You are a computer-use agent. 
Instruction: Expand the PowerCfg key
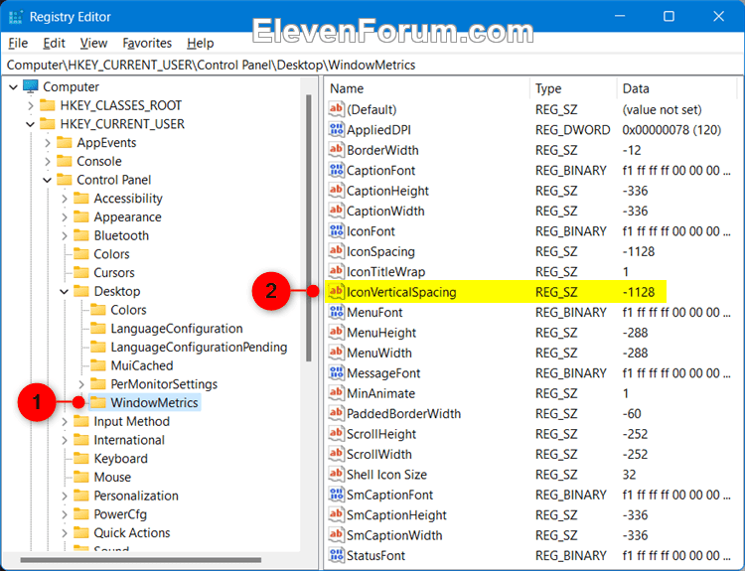point(65,514)
